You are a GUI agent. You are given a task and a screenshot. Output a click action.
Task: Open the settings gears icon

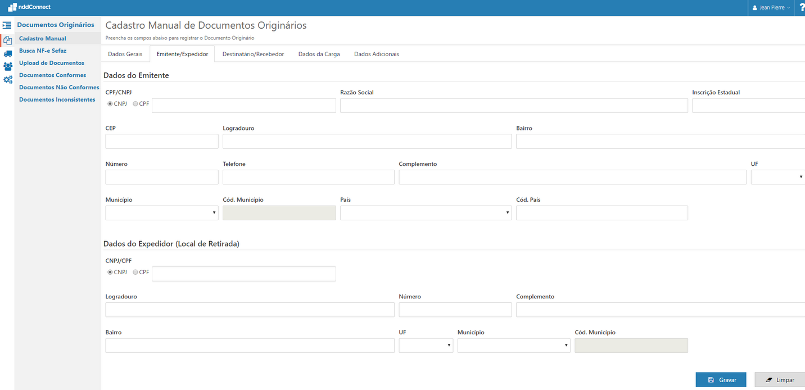[7, 80]
